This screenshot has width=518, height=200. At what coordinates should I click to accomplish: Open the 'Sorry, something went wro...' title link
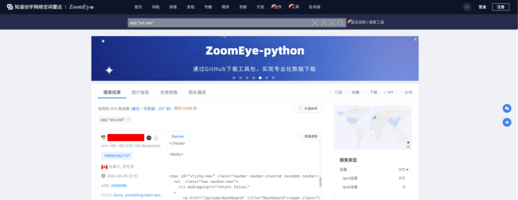tap(139, 195)
